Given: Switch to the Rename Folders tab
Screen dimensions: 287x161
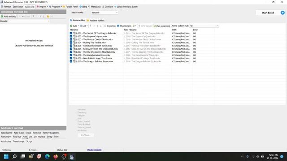Looking at the screenshot, I should coord(96,21).
